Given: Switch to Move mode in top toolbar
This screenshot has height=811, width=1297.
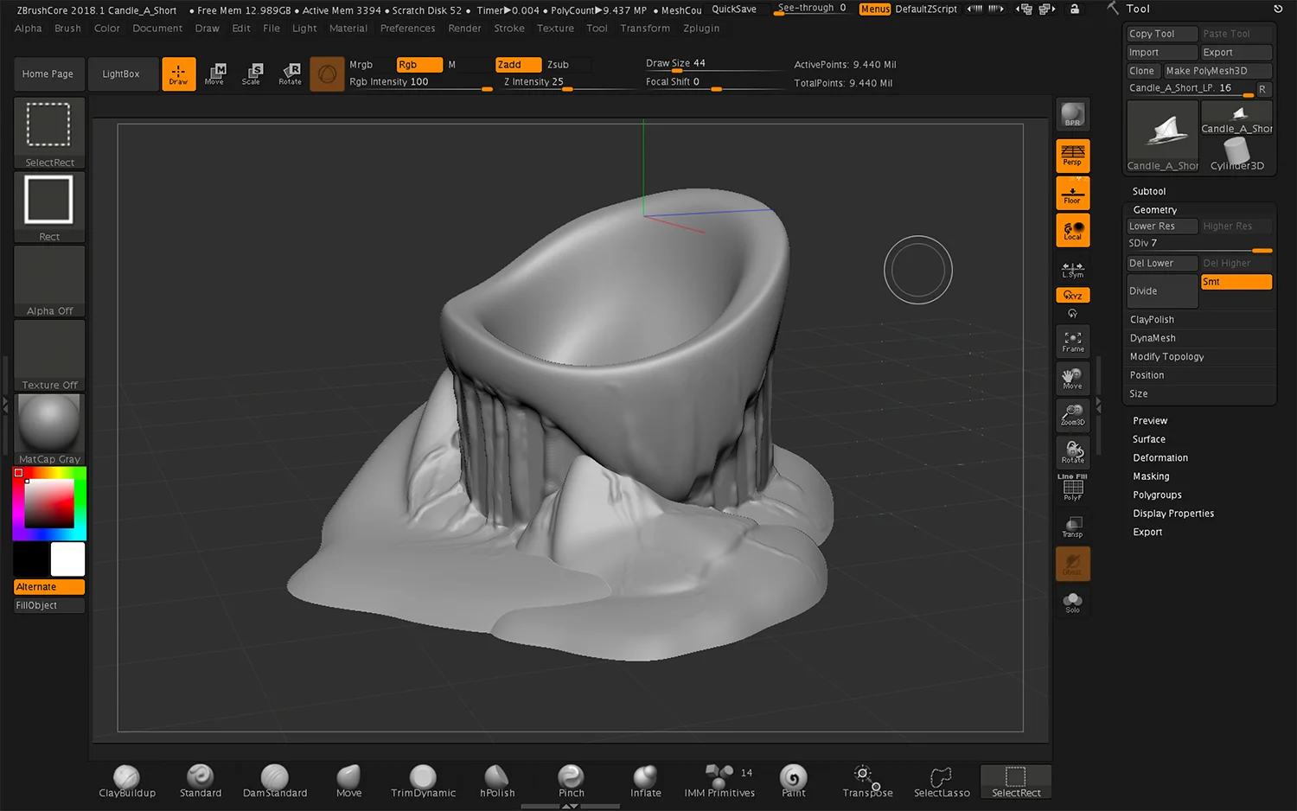Looking at the screenshot, I should tap(215, 73).
